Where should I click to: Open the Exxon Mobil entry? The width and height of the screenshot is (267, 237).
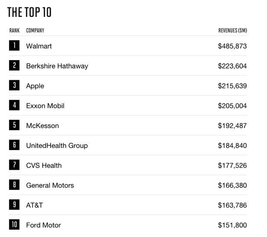[x=45, y=106]
